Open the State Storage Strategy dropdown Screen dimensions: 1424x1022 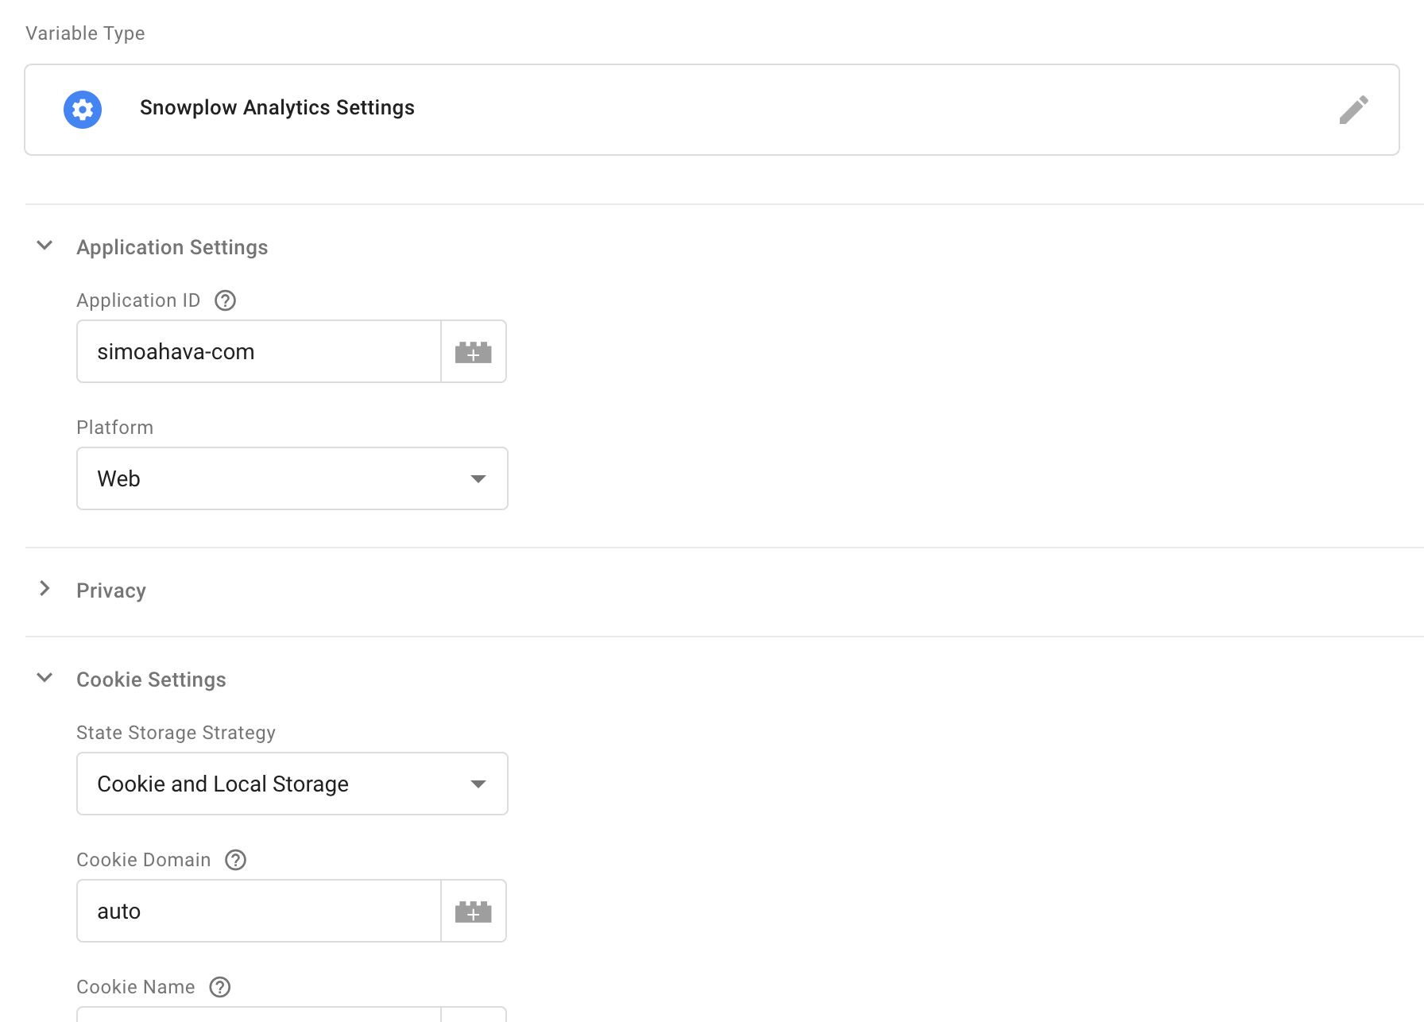coord(292,784)
